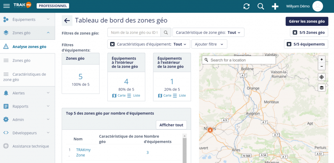Expand the Alertes sidebar section
The height and width of the screenshot is (163, 334).
(48, 93)
